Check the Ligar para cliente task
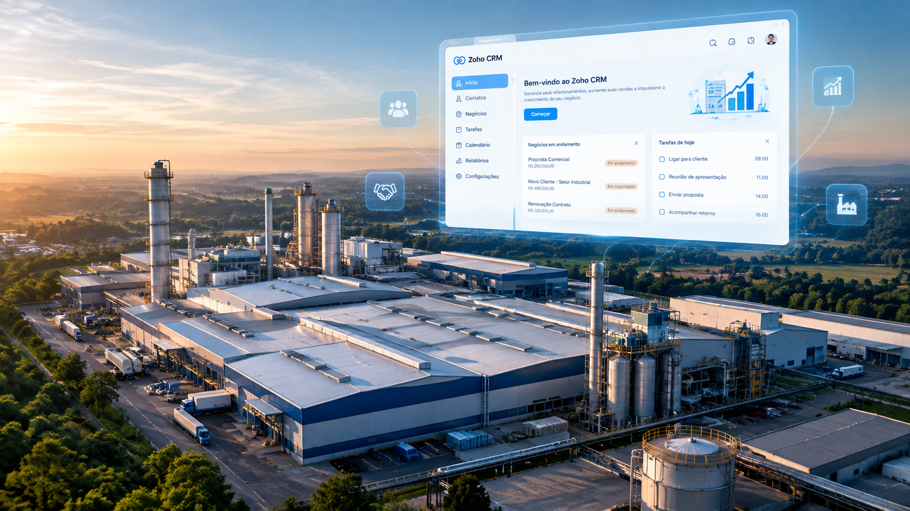This screenshot has height=511, width=910. pos(662,159)
